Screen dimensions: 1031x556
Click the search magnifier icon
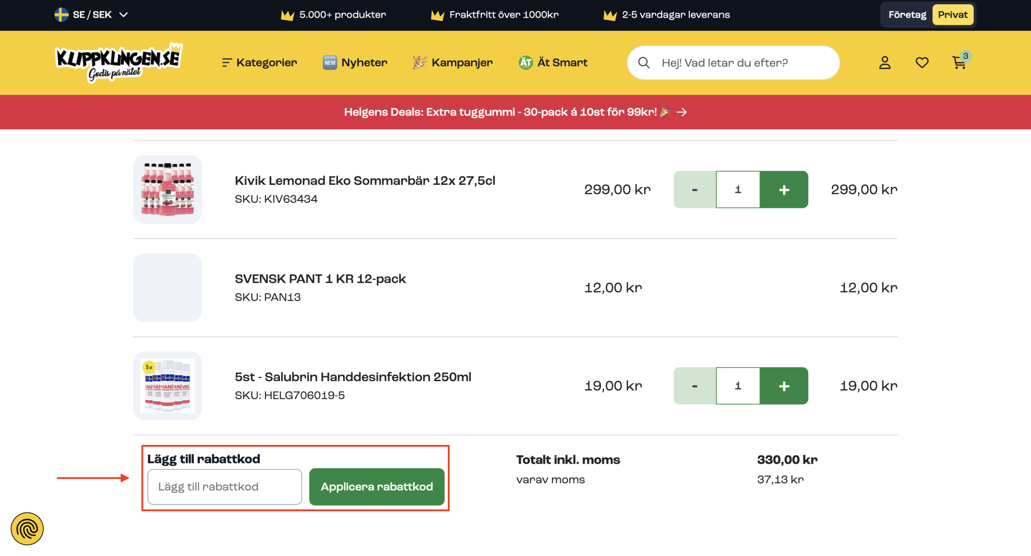pyautogui.click(x=644, y=63)
